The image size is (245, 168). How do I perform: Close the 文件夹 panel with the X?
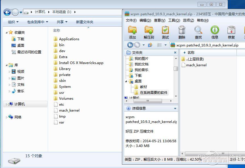tap(175, 53)
